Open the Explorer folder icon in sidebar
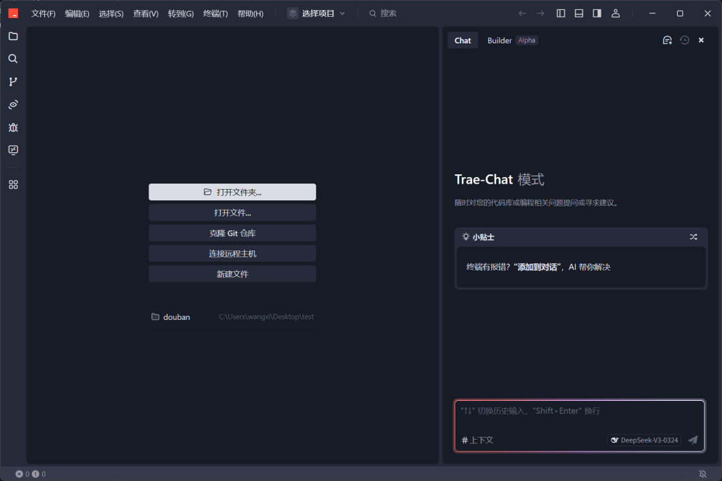 pos(13,36)
